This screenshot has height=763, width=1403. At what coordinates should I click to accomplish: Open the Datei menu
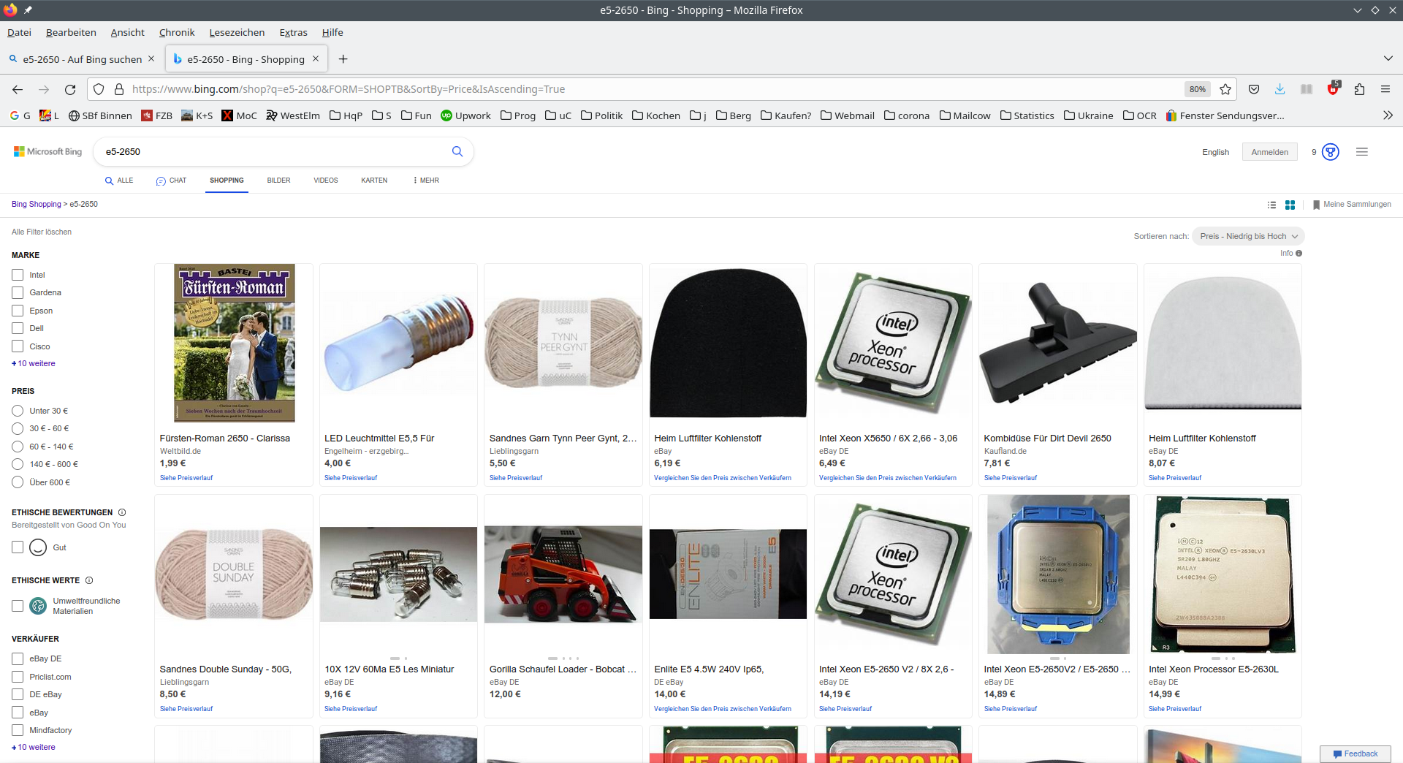pos(19,32)
